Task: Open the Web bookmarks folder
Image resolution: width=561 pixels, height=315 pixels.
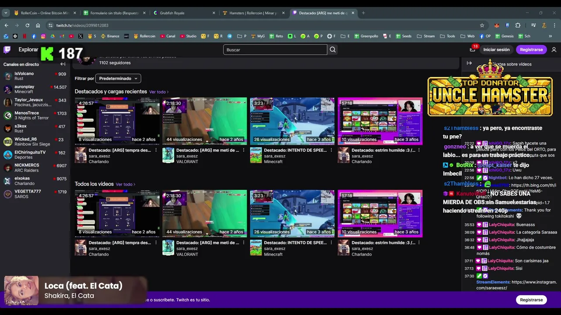Action: [x=467, y=36]
